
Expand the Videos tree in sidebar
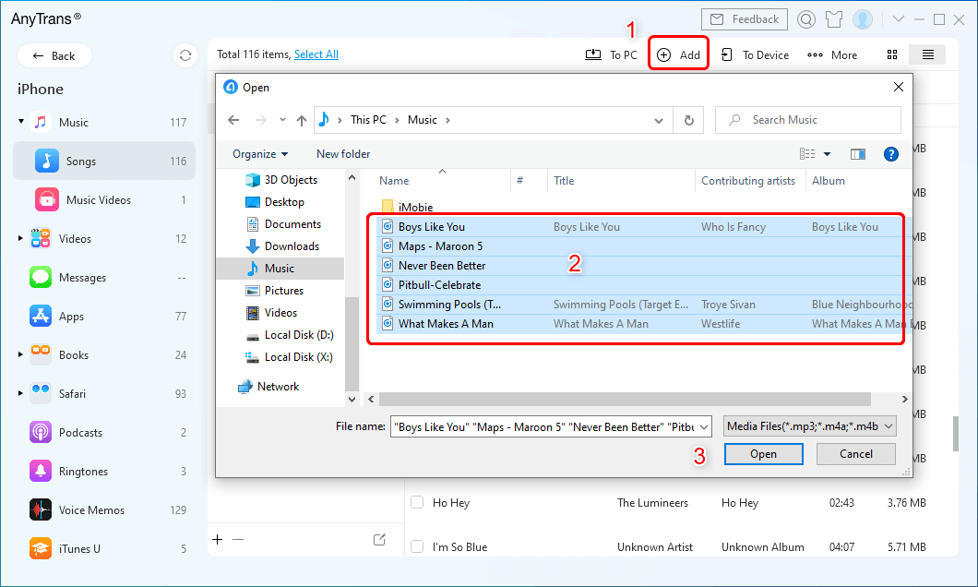pos(20,239)
